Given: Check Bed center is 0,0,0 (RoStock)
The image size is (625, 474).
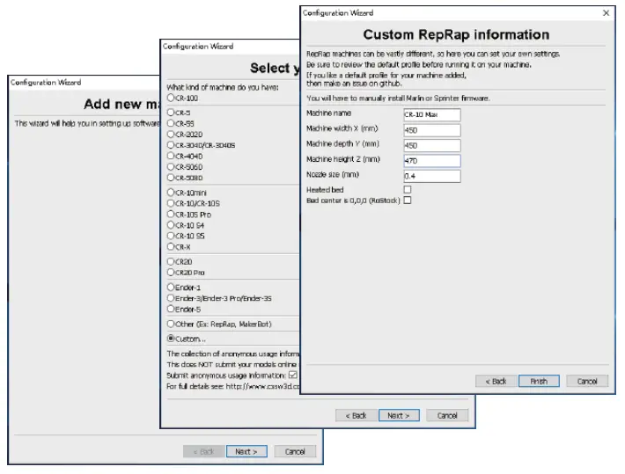Looking at the screenshot, I should [x=408, y=201].
